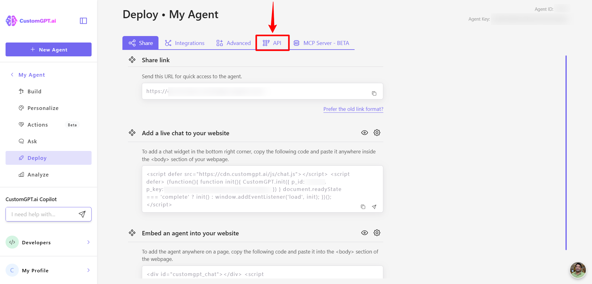Switch to the Share tab
592x284 pixels.
pyautogui.click(x=141, y=43)
